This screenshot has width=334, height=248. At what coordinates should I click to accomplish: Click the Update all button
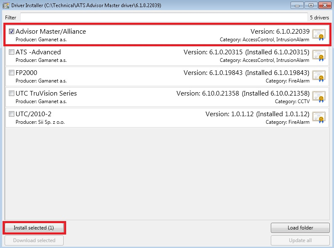300,240
